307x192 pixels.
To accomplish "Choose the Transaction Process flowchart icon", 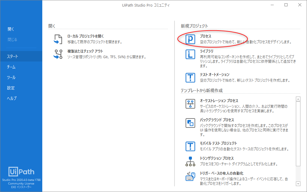I will click(x=190, y=161).
